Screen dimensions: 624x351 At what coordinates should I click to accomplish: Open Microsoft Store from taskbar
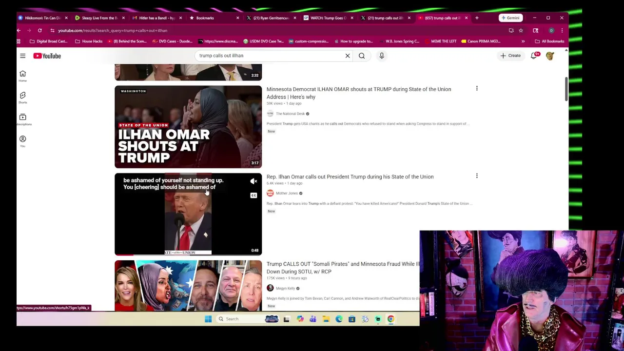point(351,319)
